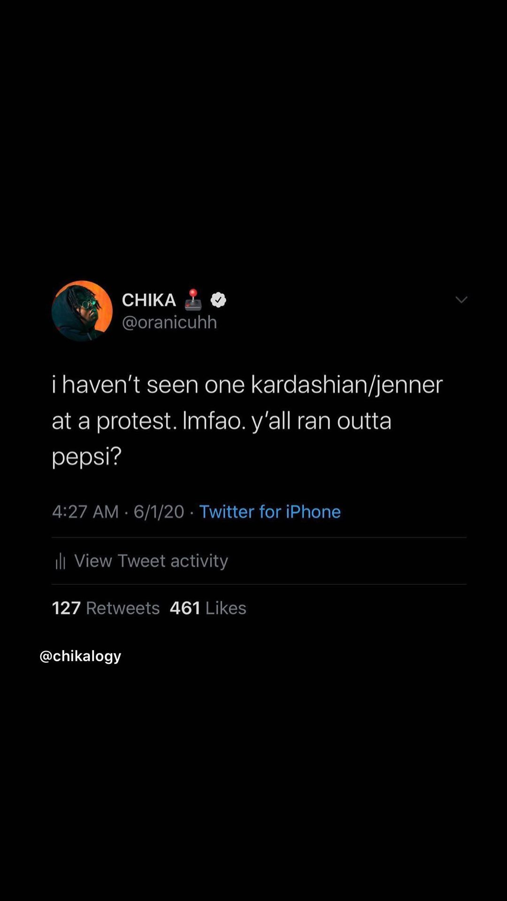Tap the @chikalogy watermark tag
The image size is (507, 901).
point(80,656)
